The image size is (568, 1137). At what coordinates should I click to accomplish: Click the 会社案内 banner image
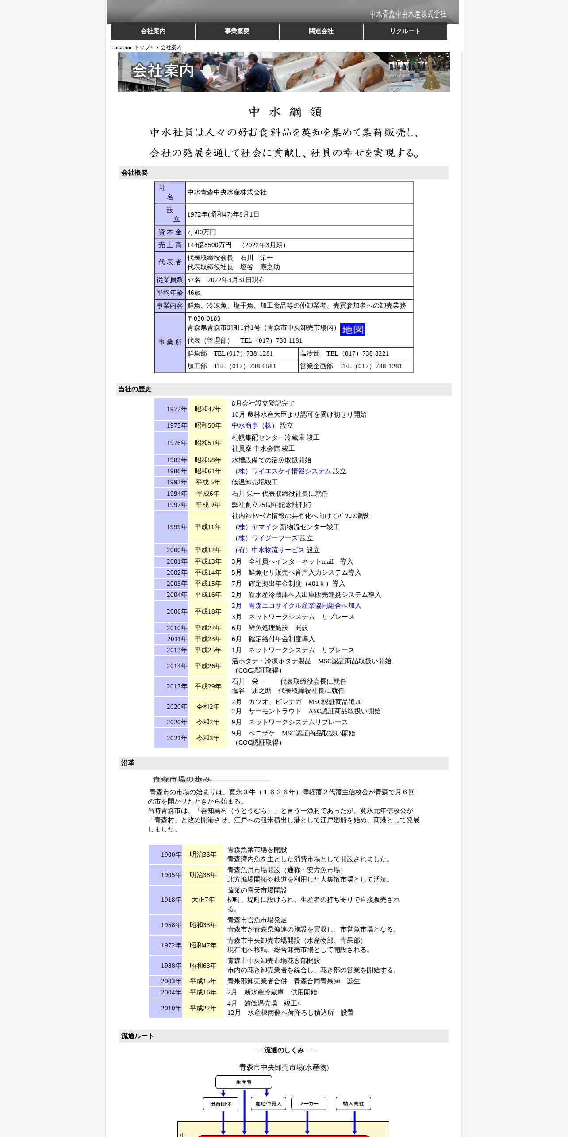[x=284, y=72]
